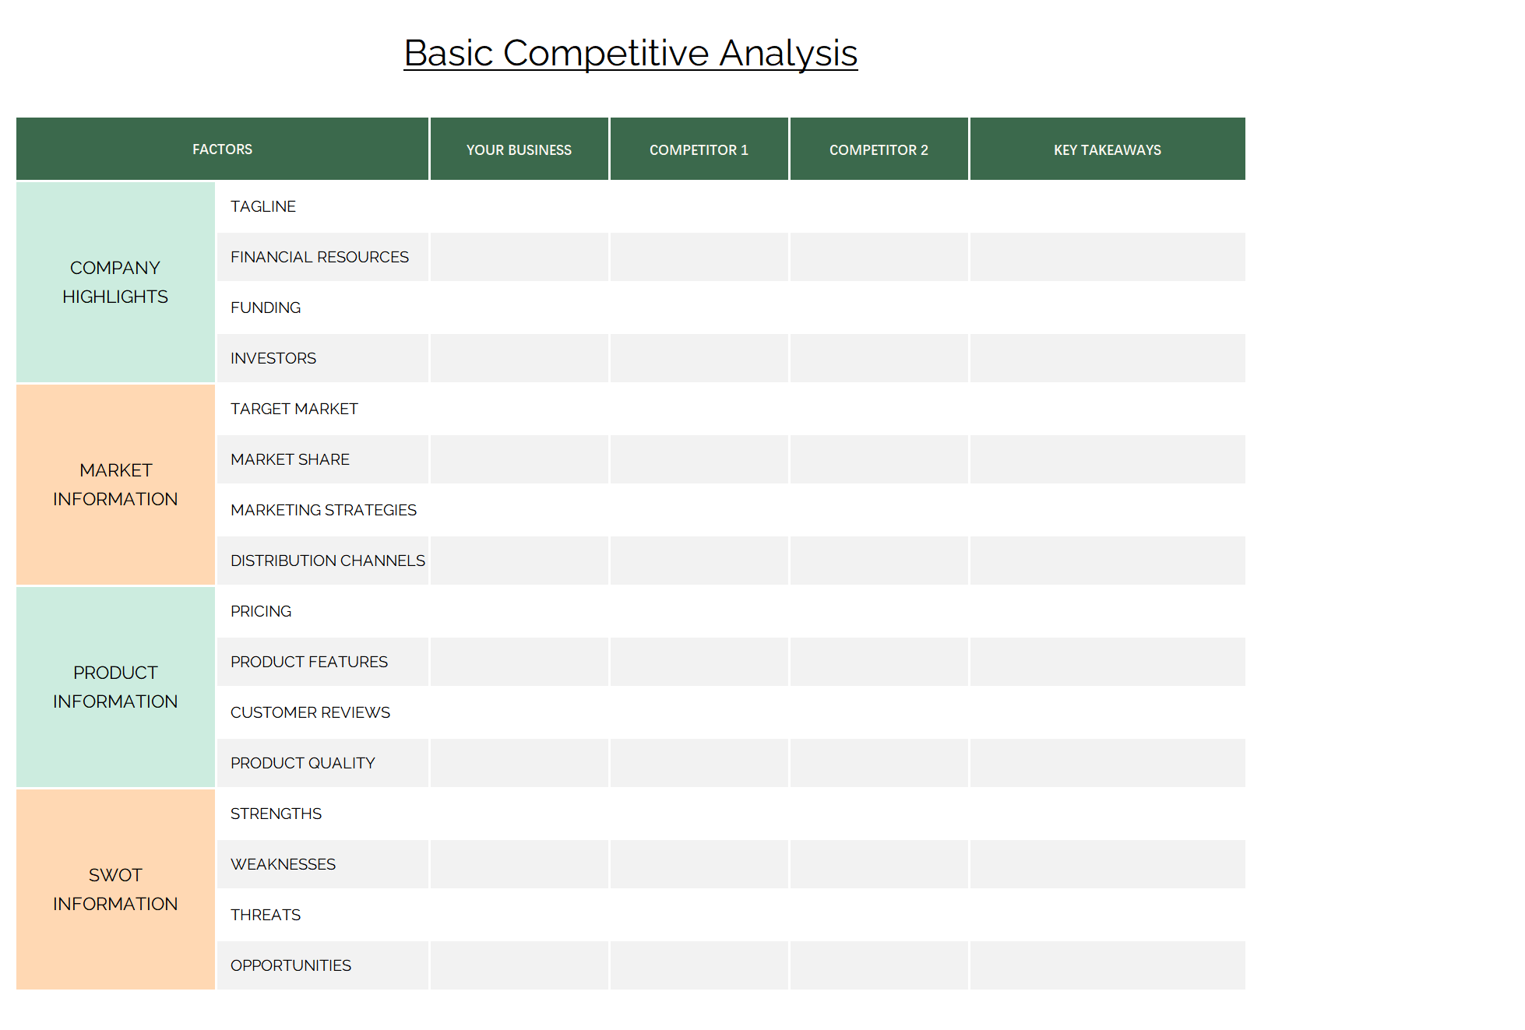Viewport: 1525px width, 1030px height.
Task: Select the COMPETITOR 1 header cell
Action: tap(699, 149)
